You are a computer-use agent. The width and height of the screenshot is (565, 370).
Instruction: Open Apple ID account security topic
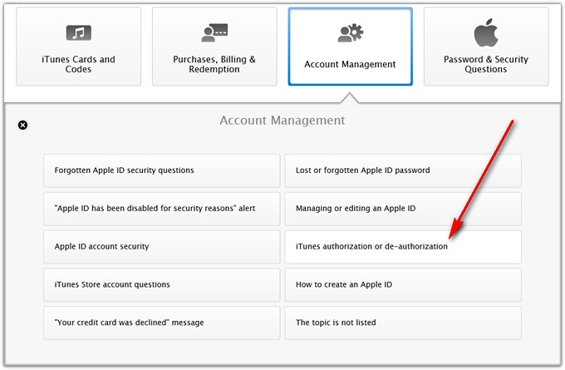pos(162,247)
